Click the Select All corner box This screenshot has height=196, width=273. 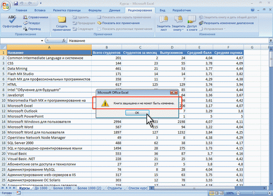click(4, 47)
